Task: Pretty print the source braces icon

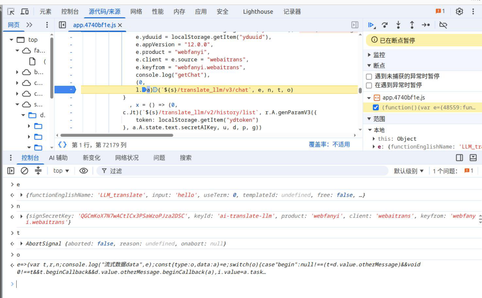Action: (62, 145)
